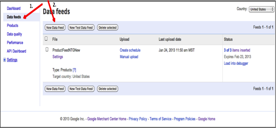Viewport: 276px width, 128px height.
Task: Open Data quality section
Action: (x=14, y=34)
